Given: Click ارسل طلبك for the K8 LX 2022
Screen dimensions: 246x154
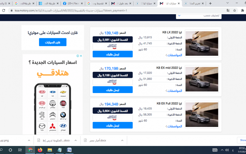Looking at the screenshot, I should [x=113, y=54].
